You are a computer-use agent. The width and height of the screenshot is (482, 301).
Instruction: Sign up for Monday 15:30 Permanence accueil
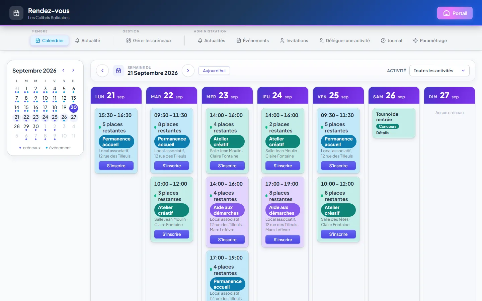tap(116, 166)
